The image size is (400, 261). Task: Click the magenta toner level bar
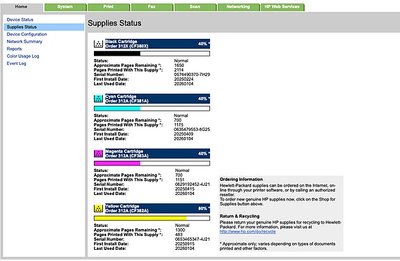[152, 164]
